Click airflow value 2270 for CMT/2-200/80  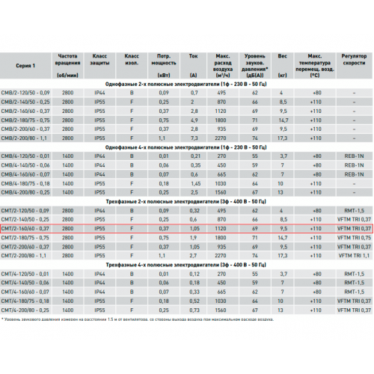221,256
